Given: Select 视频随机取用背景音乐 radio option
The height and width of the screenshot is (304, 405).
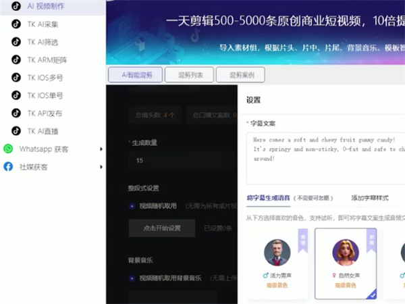Looking at the screenshot, I should pyautogui.click(x=132, y=278).
